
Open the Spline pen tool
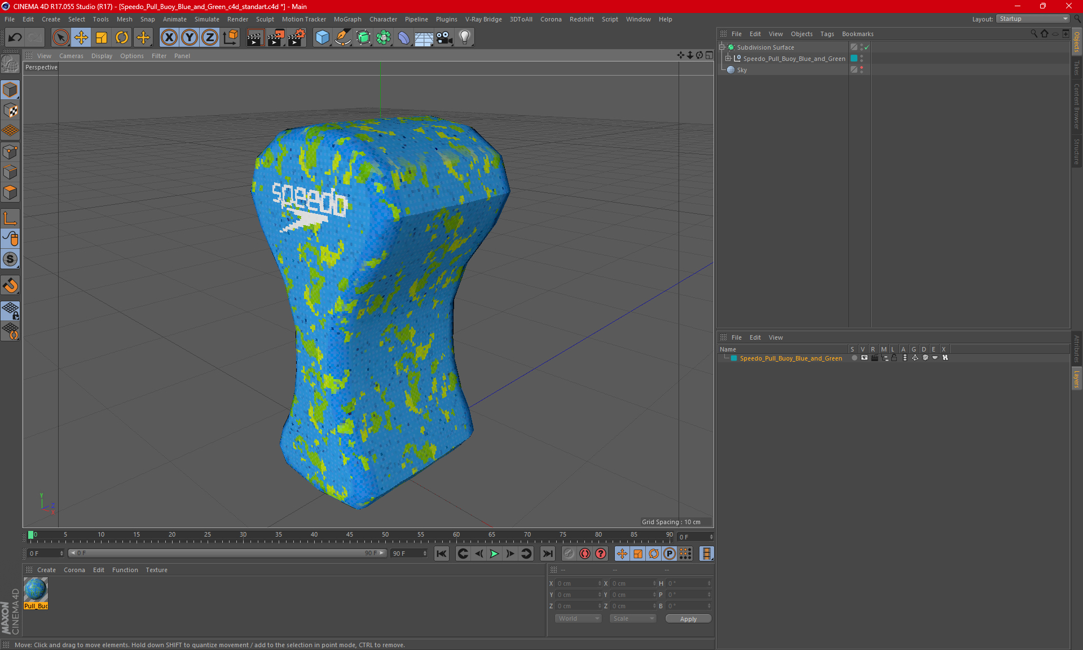coord(343,38)
